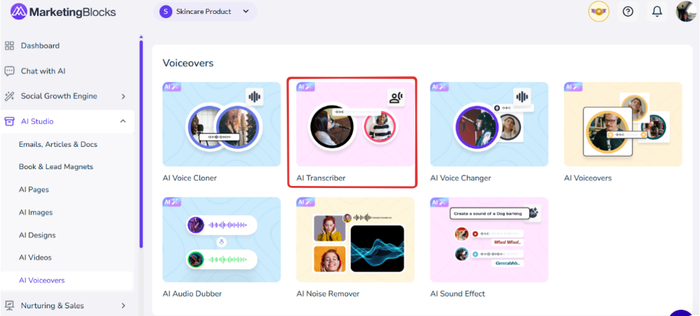Click the AI Sound Effect label

click(457, 294)
